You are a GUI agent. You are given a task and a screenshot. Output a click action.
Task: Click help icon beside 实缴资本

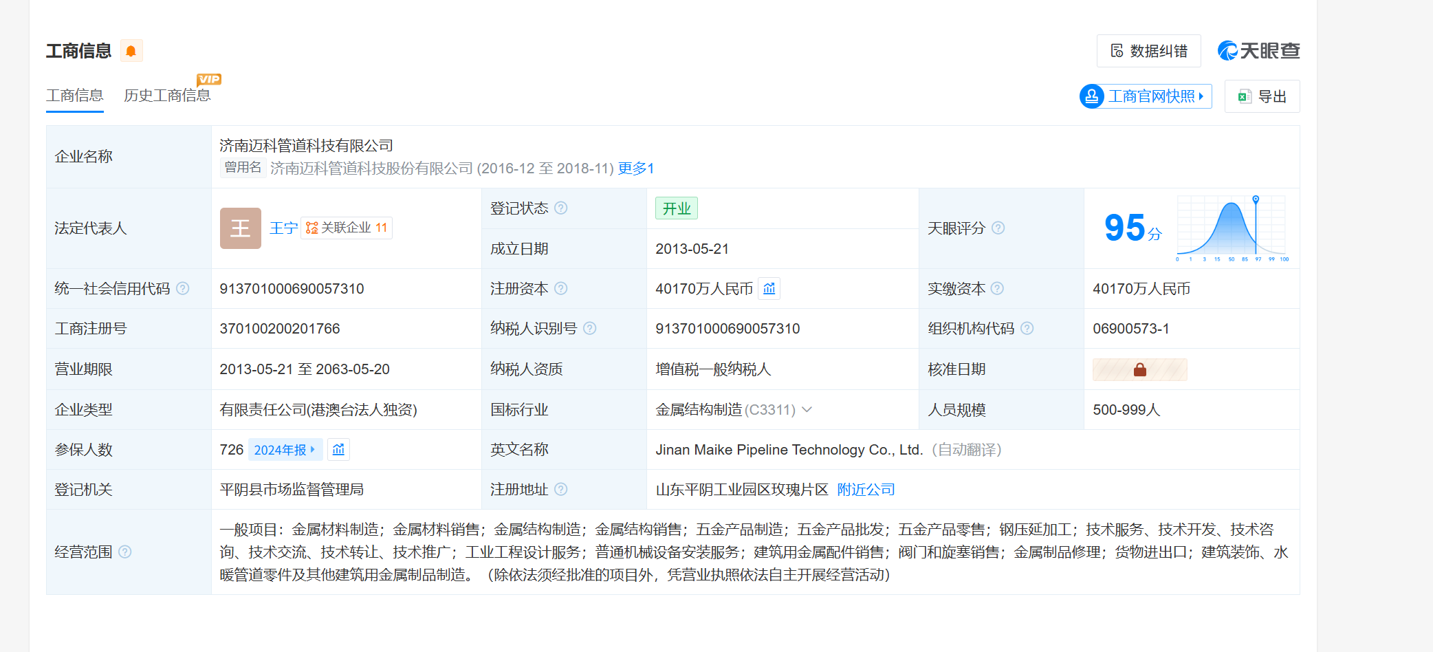998,288
